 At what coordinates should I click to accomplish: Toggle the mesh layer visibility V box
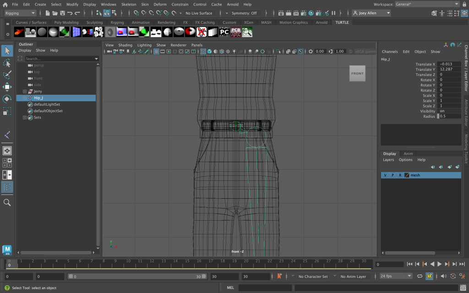pyautogui.click(x=385, y=175)
